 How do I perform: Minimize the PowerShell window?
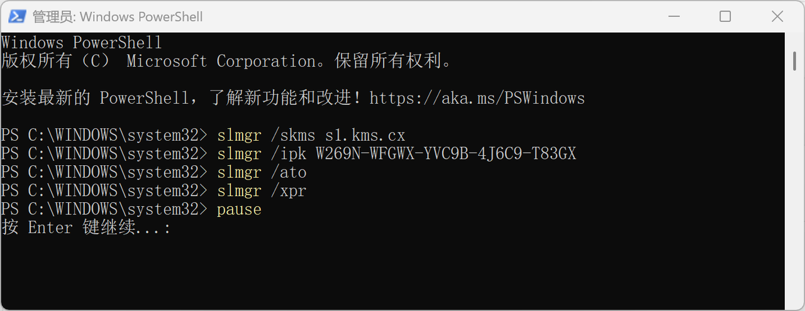coord(668,16)
